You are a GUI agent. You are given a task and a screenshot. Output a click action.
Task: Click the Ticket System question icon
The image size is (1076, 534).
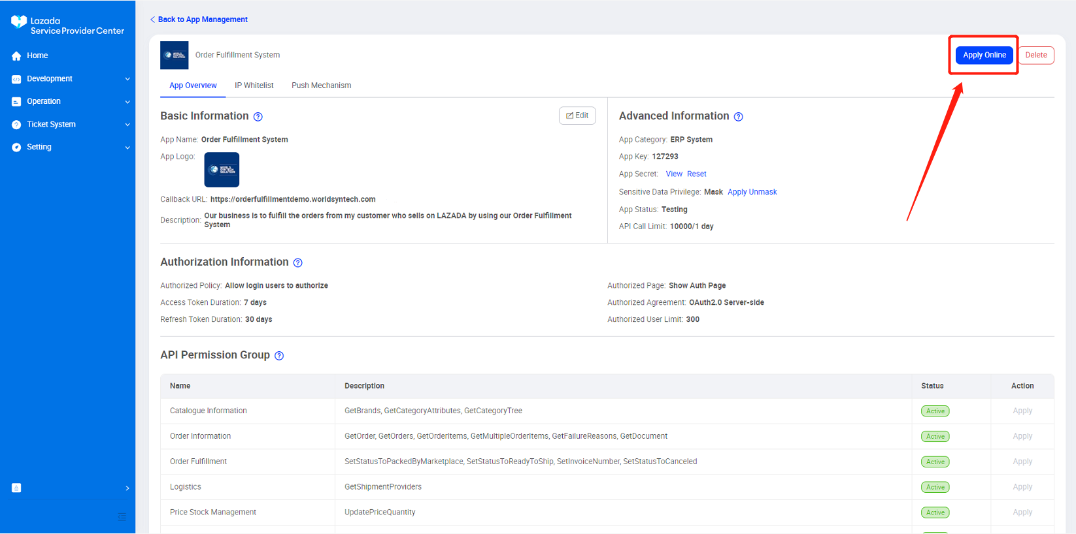point(16,125)
